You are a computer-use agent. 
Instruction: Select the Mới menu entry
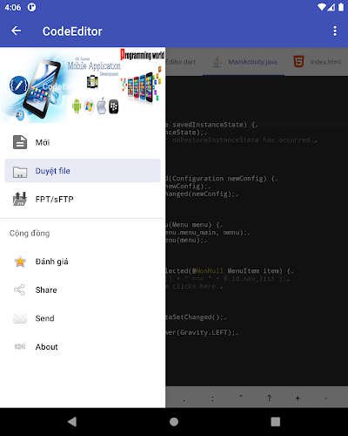click(x=83, y=142)
